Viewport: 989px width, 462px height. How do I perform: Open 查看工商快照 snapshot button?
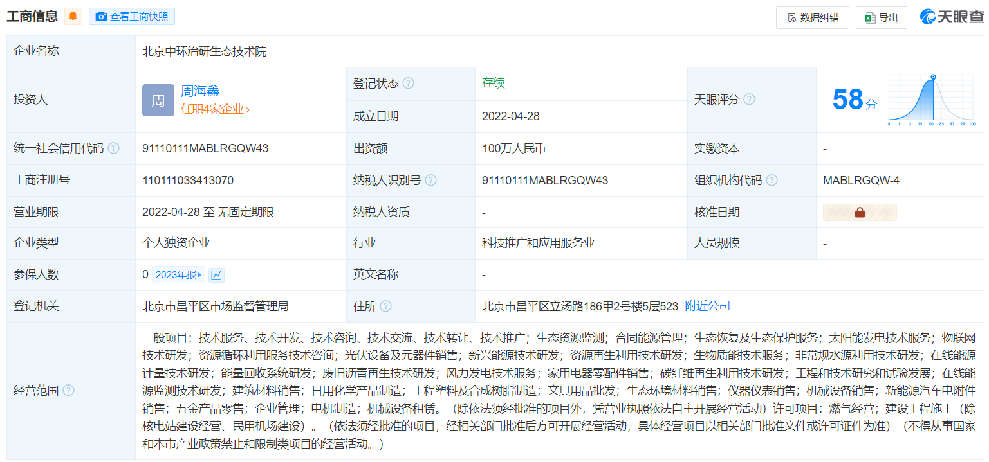click(132, 17)
